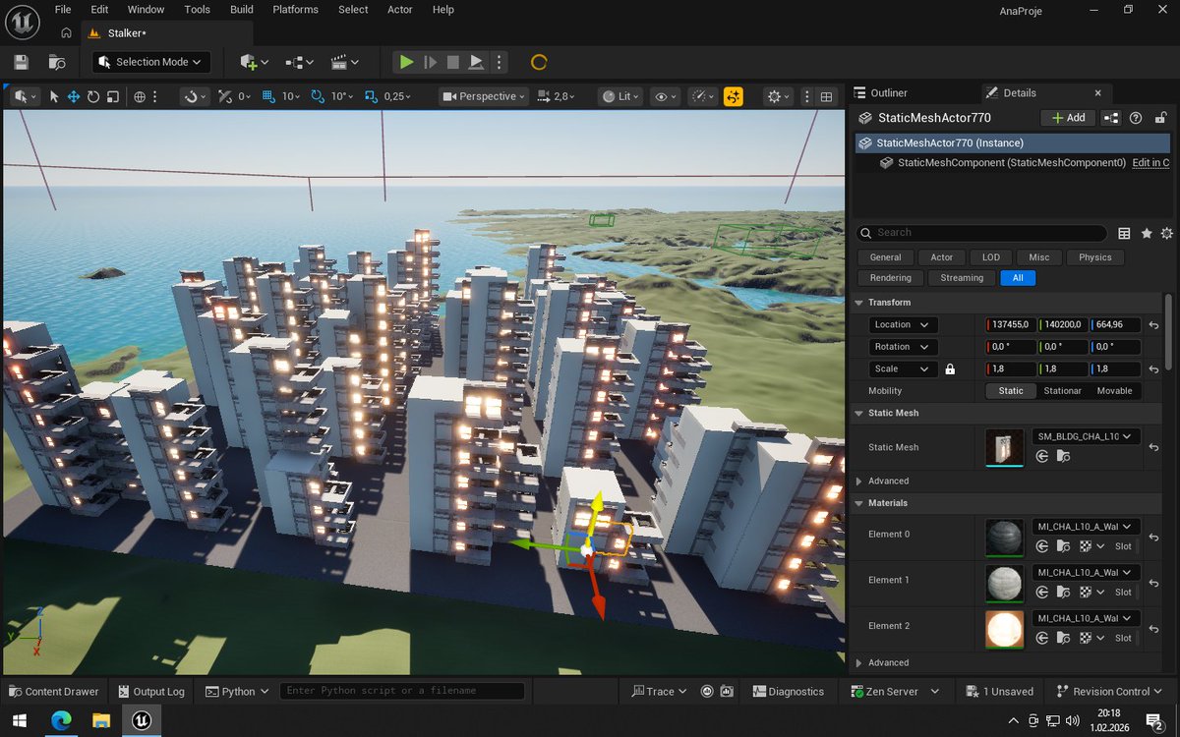Toggle the yellow realtime performance icon in the viewport

[734, 96]
